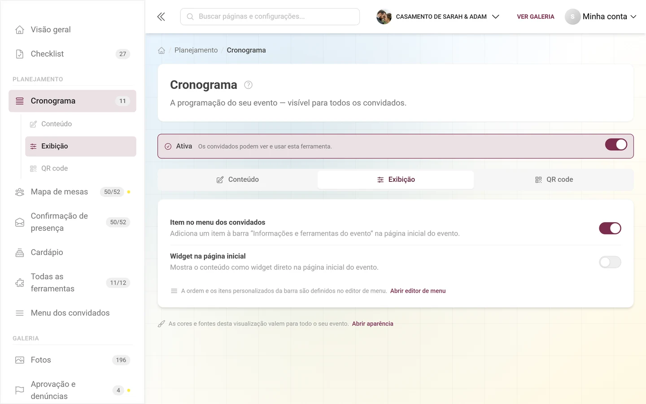
Task: Click the Todas as ferramentas 11/12 badge
Action: (x=118, y=283)
